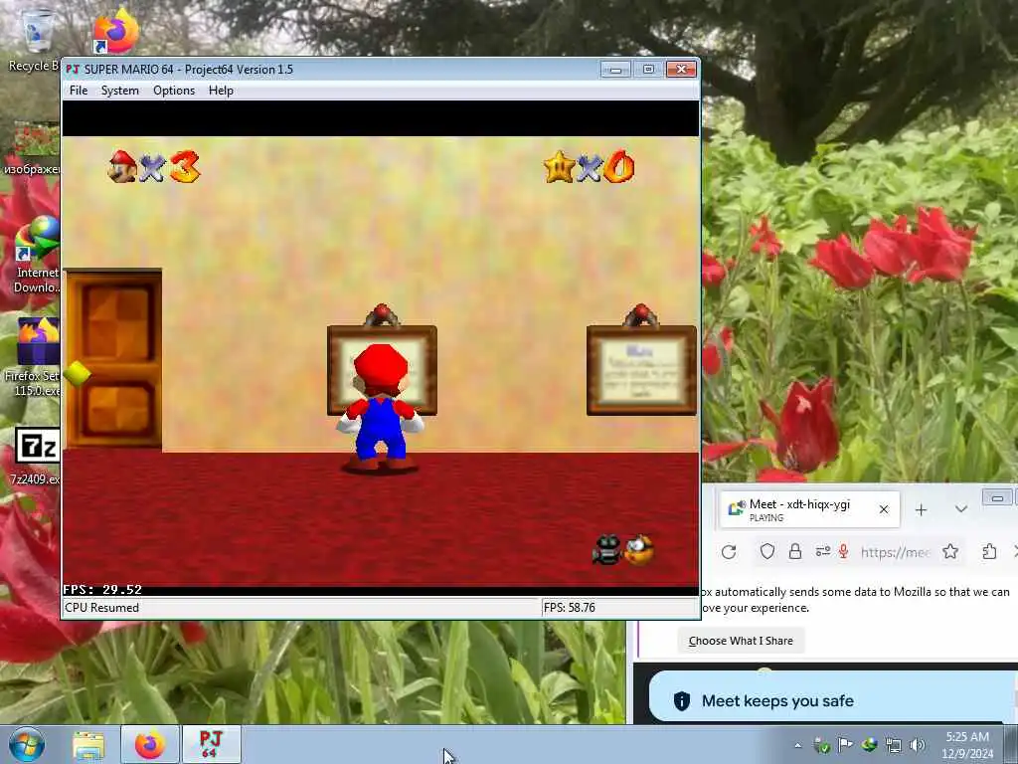Viewport: 1018px width, 764px height.
Task: Open a new tab in Firefox
Action: point(921,510)
